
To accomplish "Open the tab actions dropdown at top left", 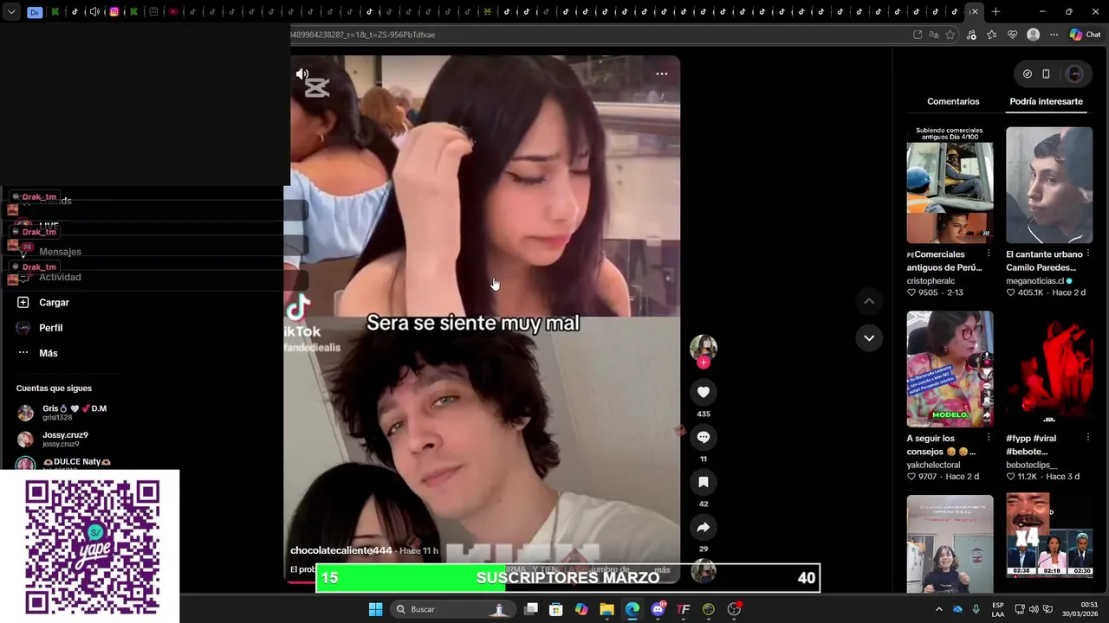I will [11, 12].
